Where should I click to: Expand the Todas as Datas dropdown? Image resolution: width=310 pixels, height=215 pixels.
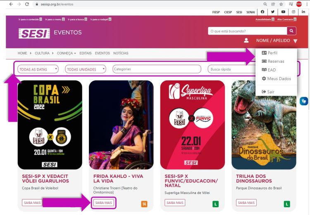(38, 69)
